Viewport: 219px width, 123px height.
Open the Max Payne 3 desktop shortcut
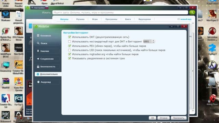pyautogui.click(x=212, y=15)
